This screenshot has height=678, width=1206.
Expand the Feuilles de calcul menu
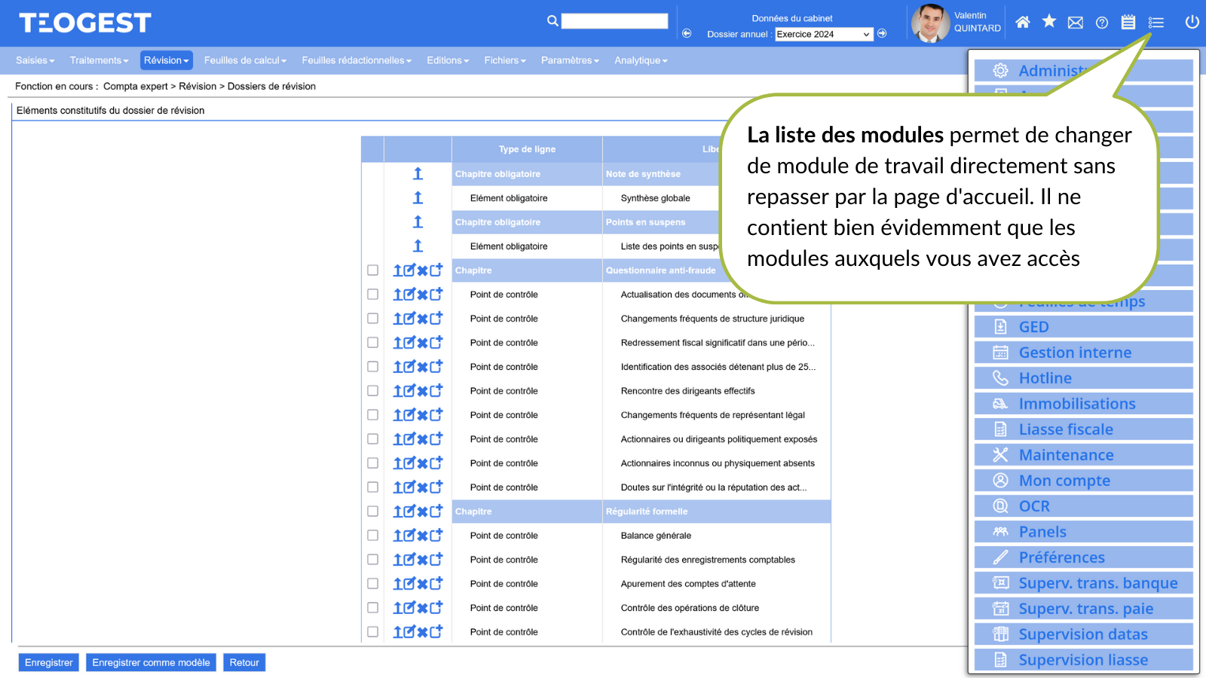(x=245, y=60)
